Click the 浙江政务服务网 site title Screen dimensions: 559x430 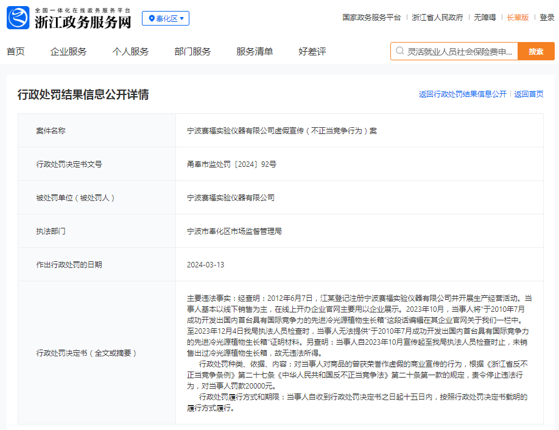point(83,23)
